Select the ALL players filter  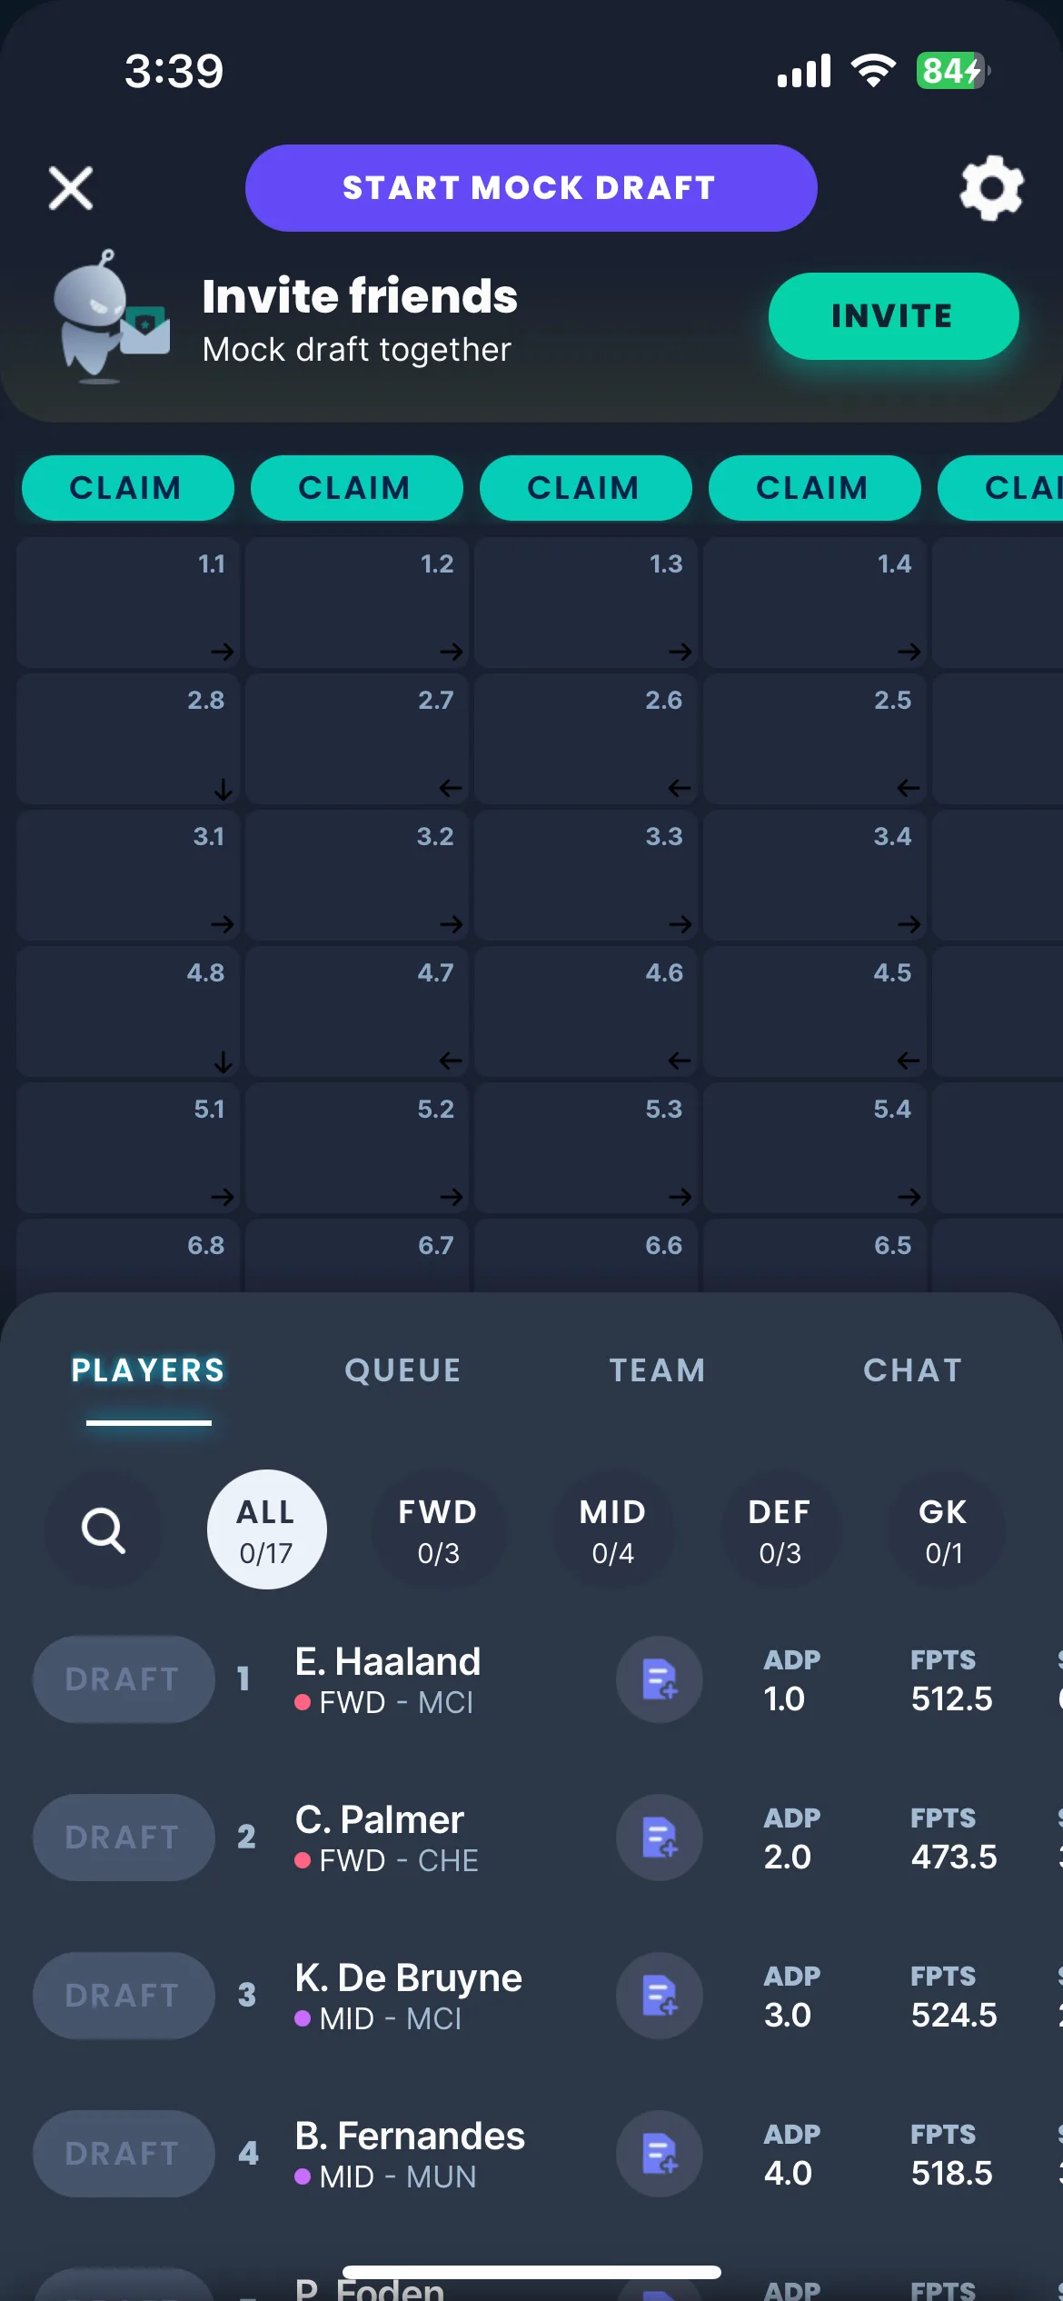[267, 1530]
